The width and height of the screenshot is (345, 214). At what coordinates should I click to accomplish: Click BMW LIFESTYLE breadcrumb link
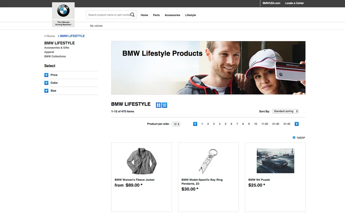[72, 36]
